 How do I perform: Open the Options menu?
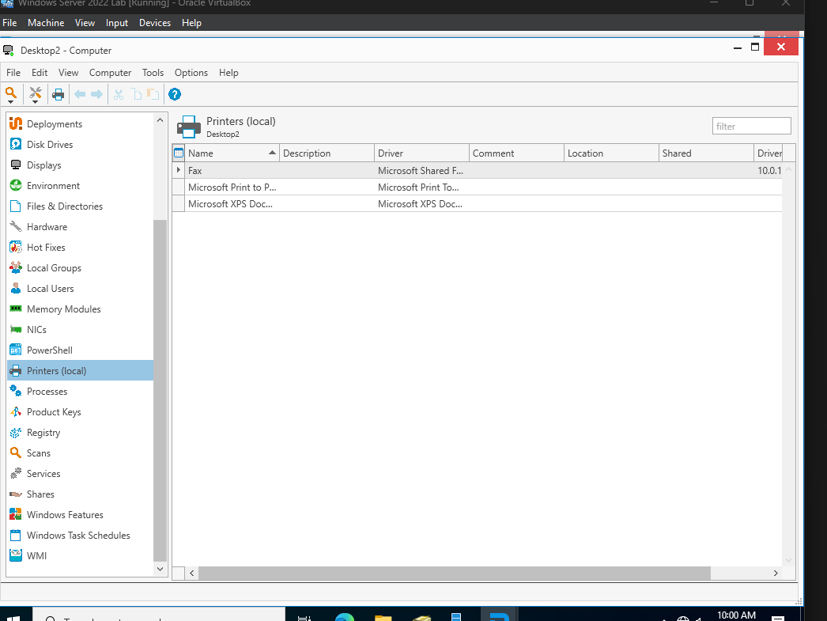(x=191, y=72)
